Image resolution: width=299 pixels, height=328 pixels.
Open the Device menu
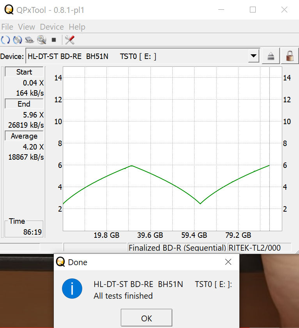tap(52, 27)
